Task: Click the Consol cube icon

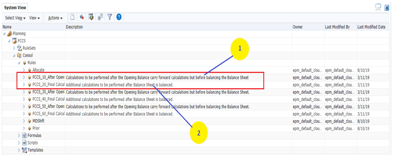Action: click(19, 55)
